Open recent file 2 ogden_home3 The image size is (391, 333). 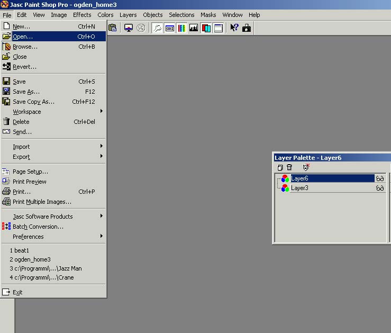[x=53, y=259]
